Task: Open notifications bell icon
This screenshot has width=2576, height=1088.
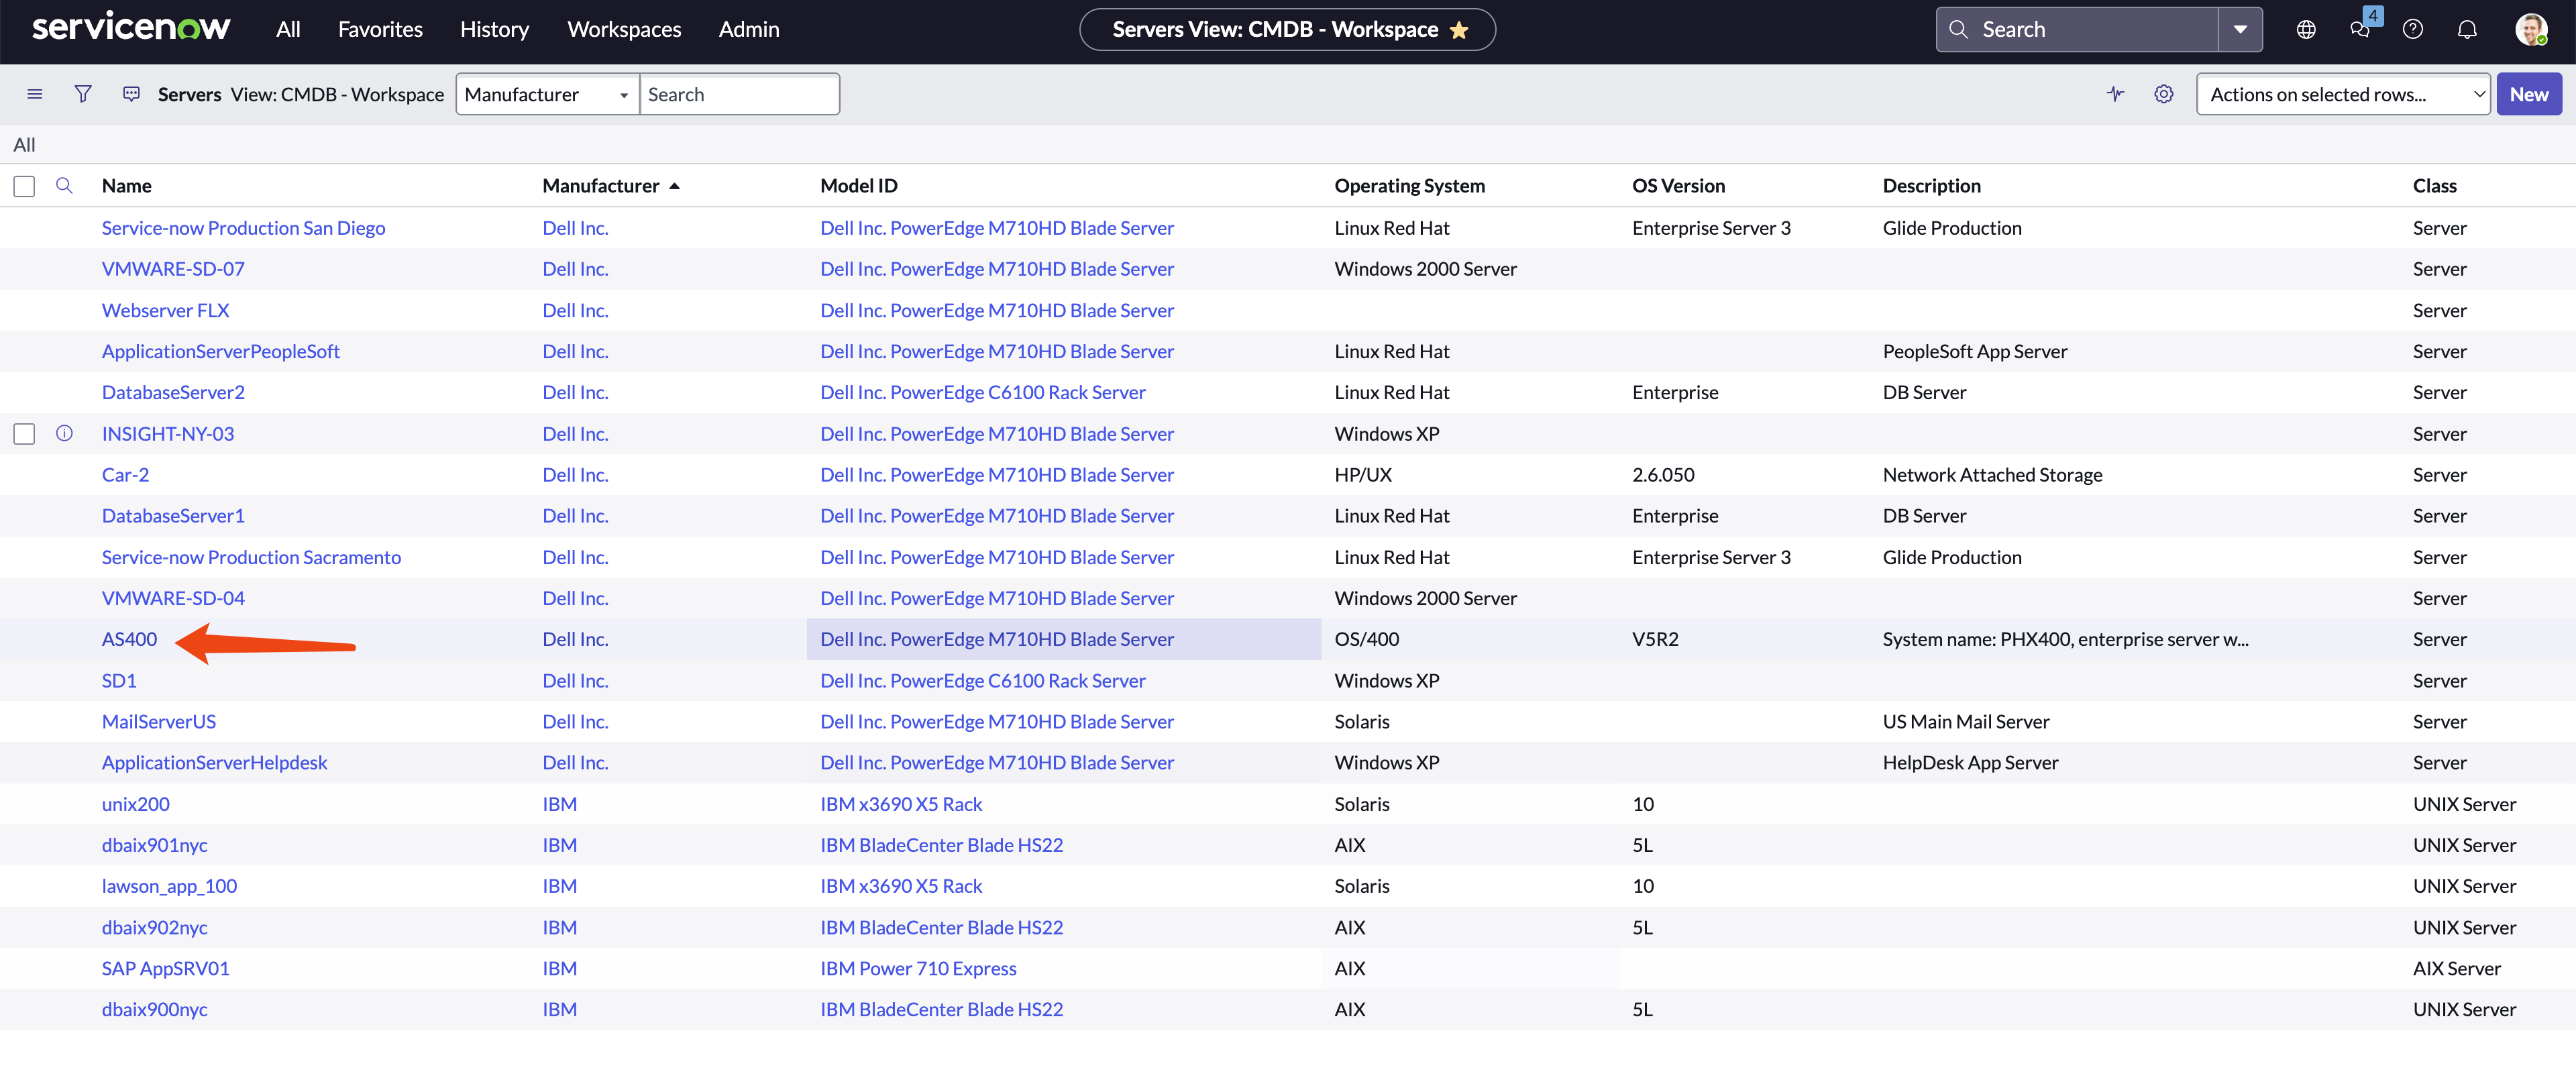Action: point(2466,30)
